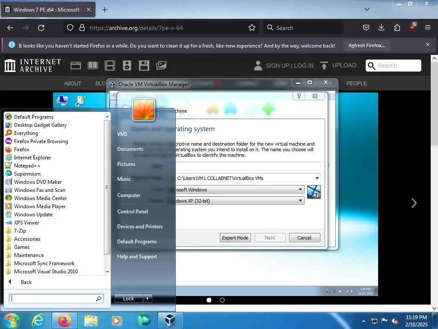Open the Internet Archive software floppy icon
The image size is (438, 329).
[x=144, y=66]
